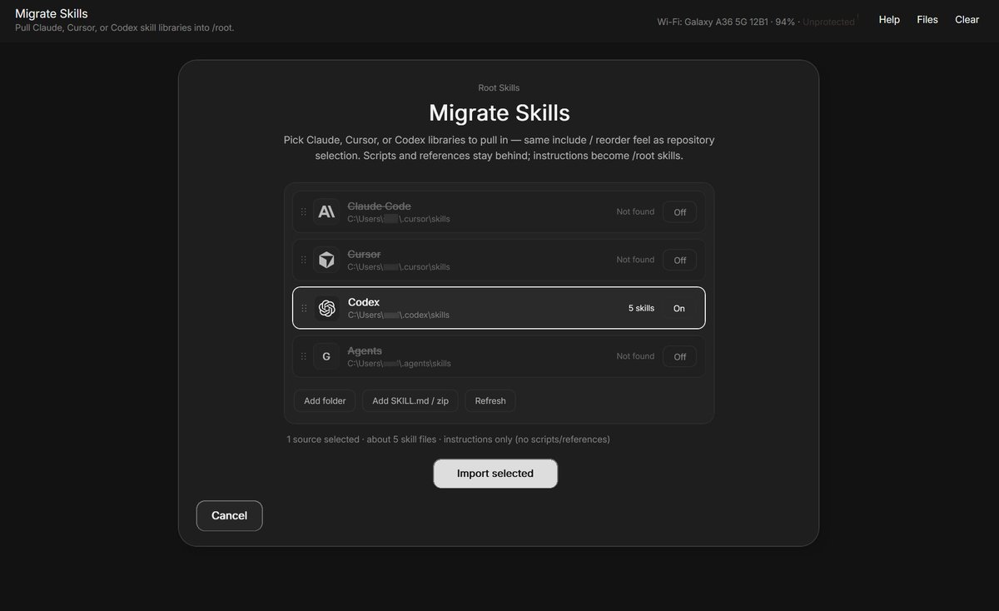Click the '5 skills' count label
Viewport: 999px width, 611px height.
pyautogui.click(x=641, y=308)
